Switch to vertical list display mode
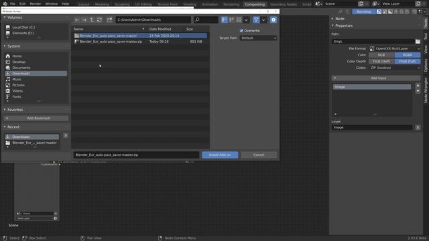The width and height of the screenshot is (429, 241). coord(224,19)
